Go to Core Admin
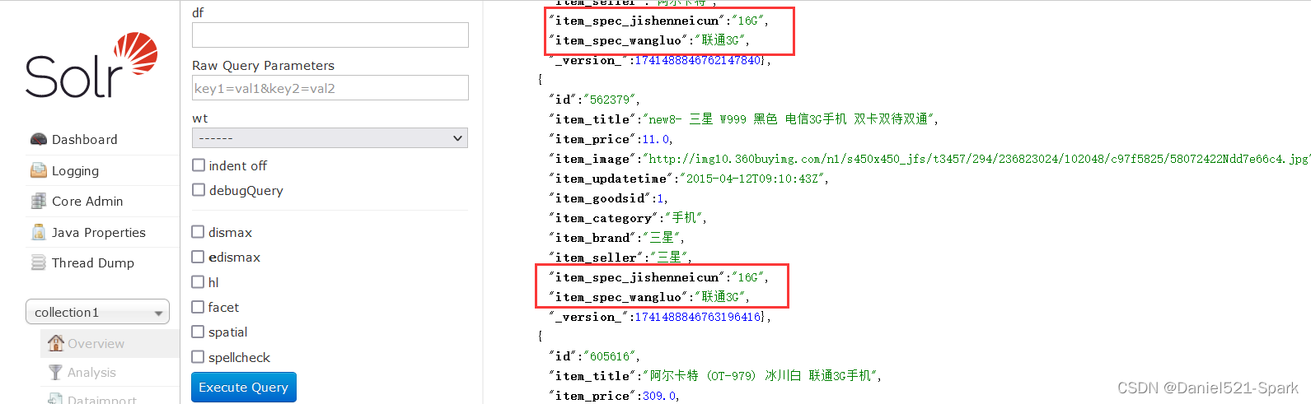 (87, 201)
